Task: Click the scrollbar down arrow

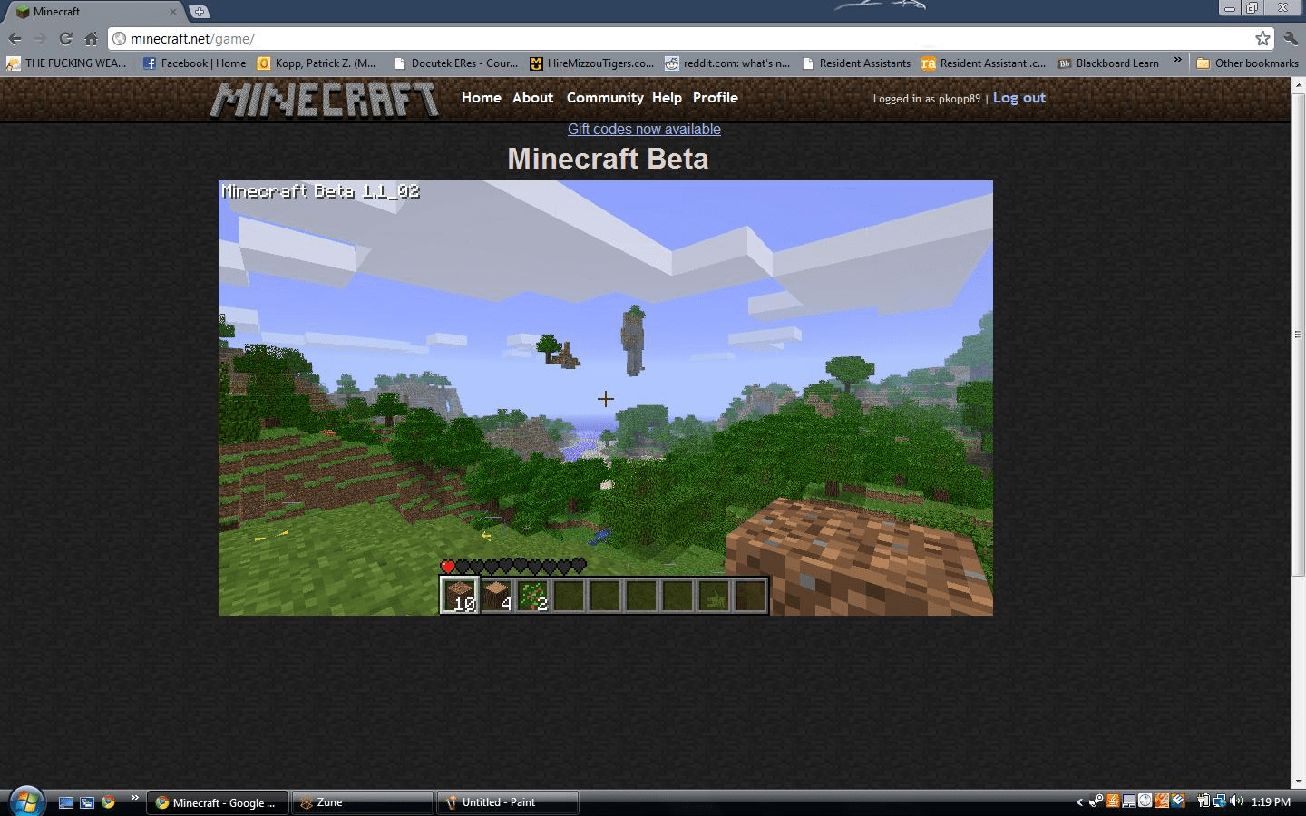Action: pos(1298,781)
